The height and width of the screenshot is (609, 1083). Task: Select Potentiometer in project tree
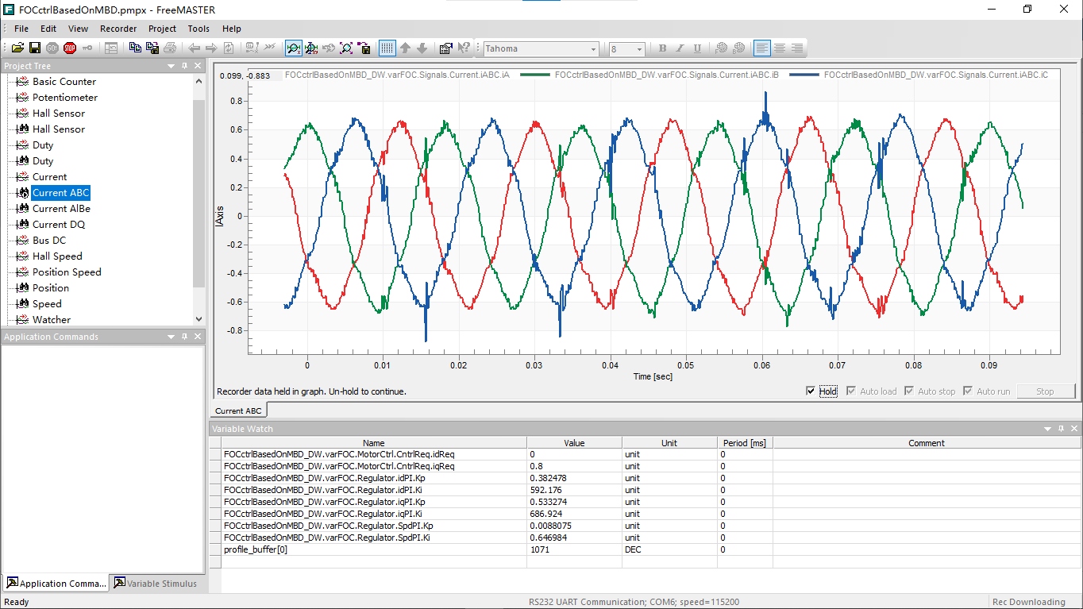pyautogui.click(x=65, y=98)
